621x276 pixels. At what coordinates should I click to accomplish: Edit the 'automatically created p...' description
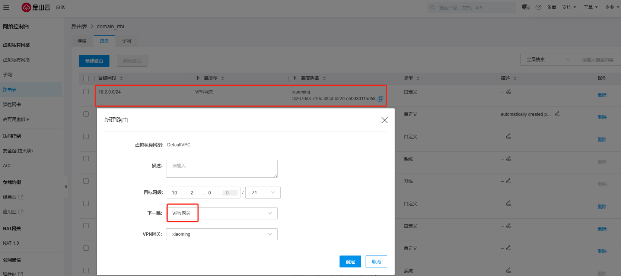[x=557, y=114]
